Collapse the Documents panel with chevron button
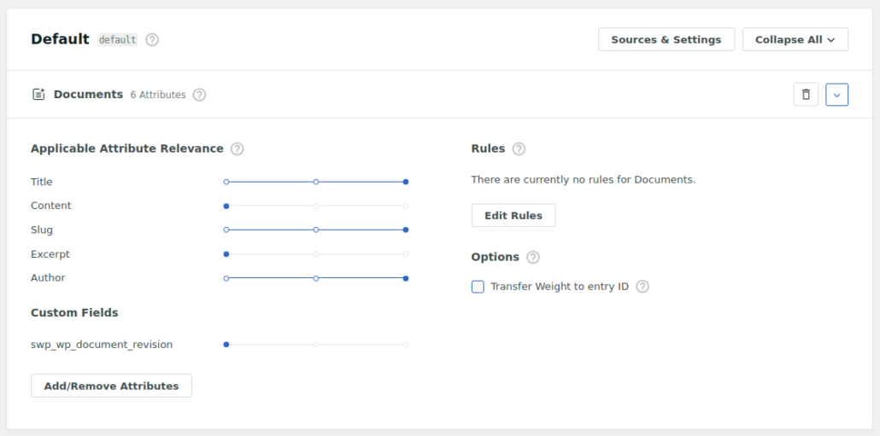Viewport: 880px width, 436px height. point(836,95)
